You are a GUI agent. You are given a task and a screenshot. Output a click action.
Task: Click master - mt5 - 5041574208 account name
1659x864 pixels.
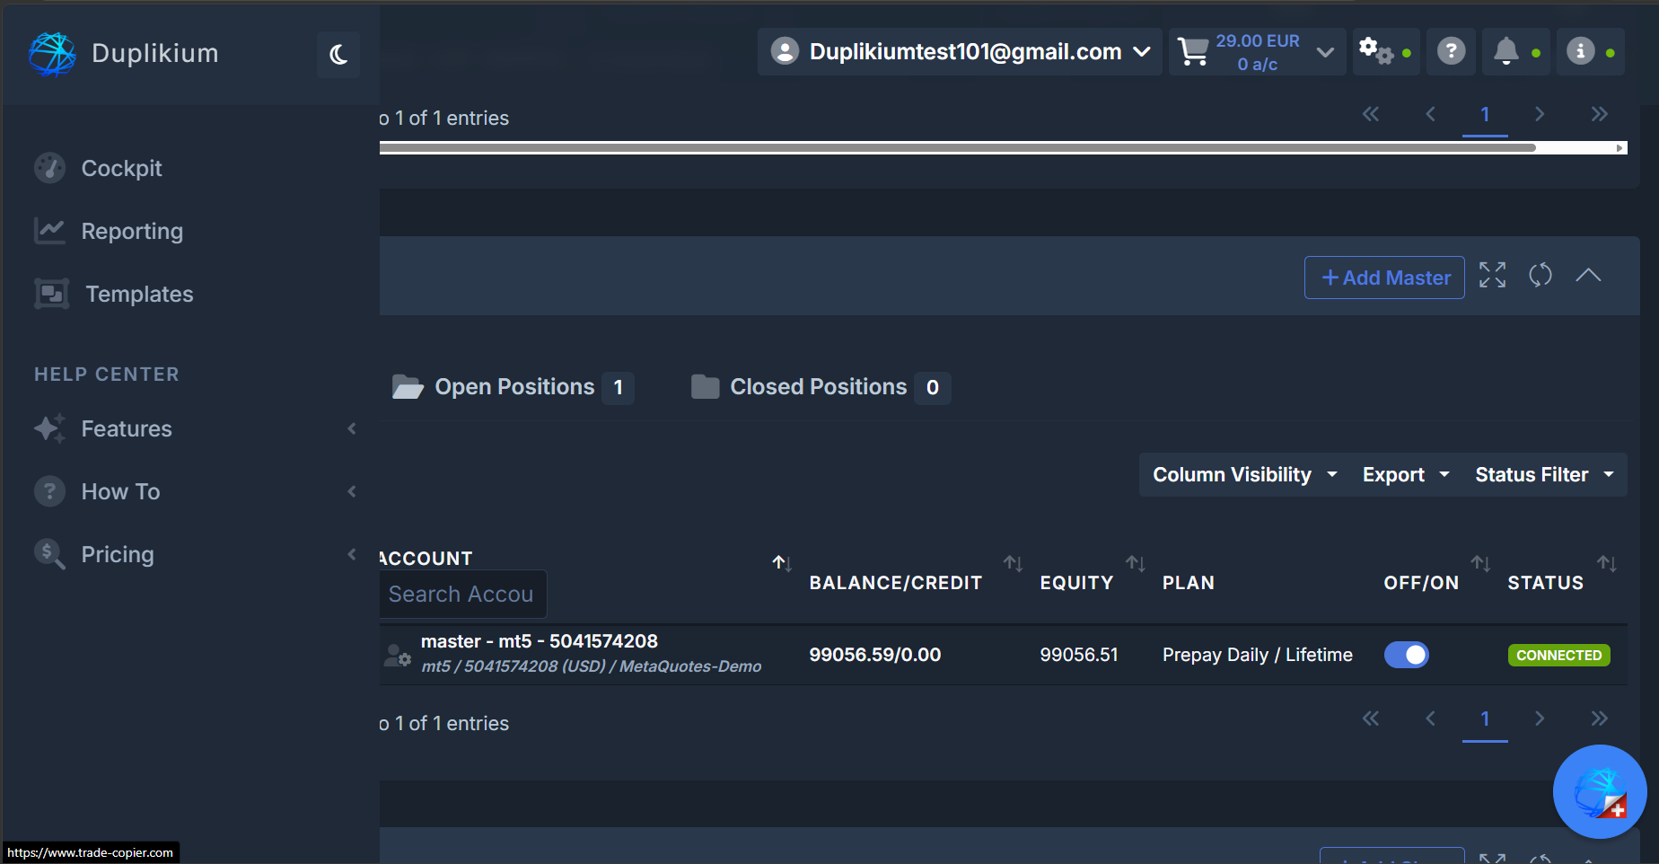coord(539,641)
